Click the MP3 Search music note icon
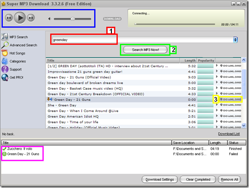 click(x=5, y=37)
